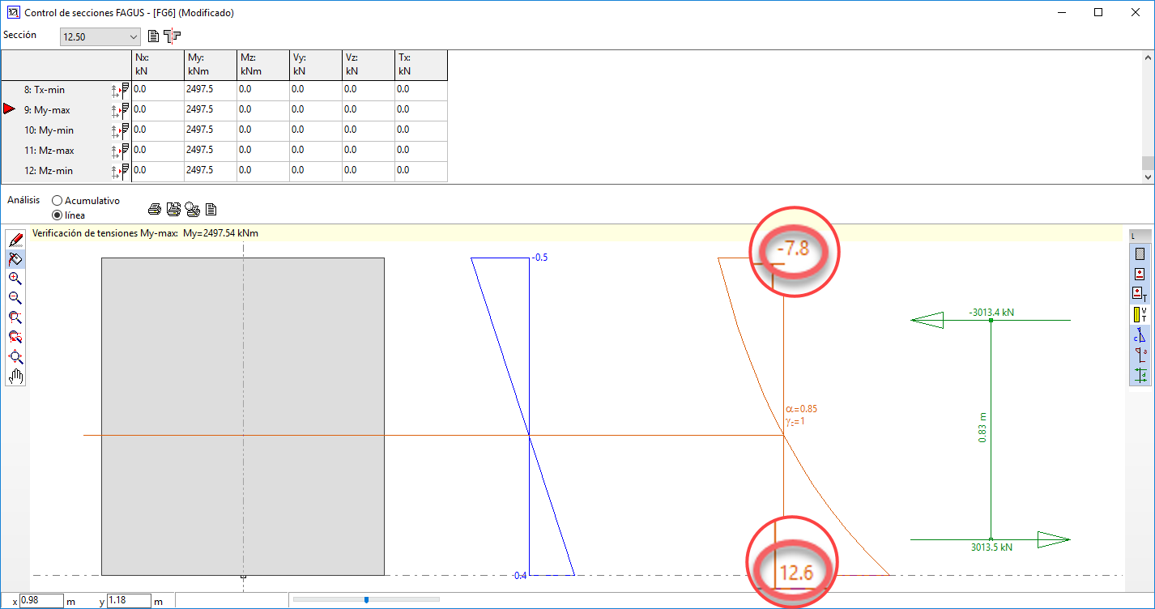Activate the hand pan tool

(15, 377)
